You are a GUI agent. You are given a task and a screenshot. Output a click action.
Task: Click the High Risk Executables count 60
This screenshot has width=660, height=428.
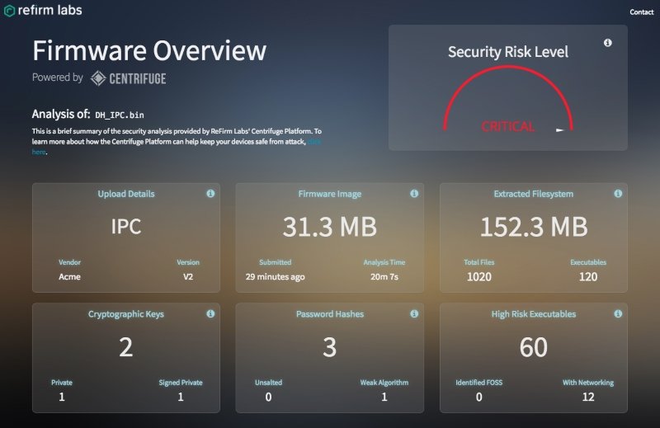(533, 347)
